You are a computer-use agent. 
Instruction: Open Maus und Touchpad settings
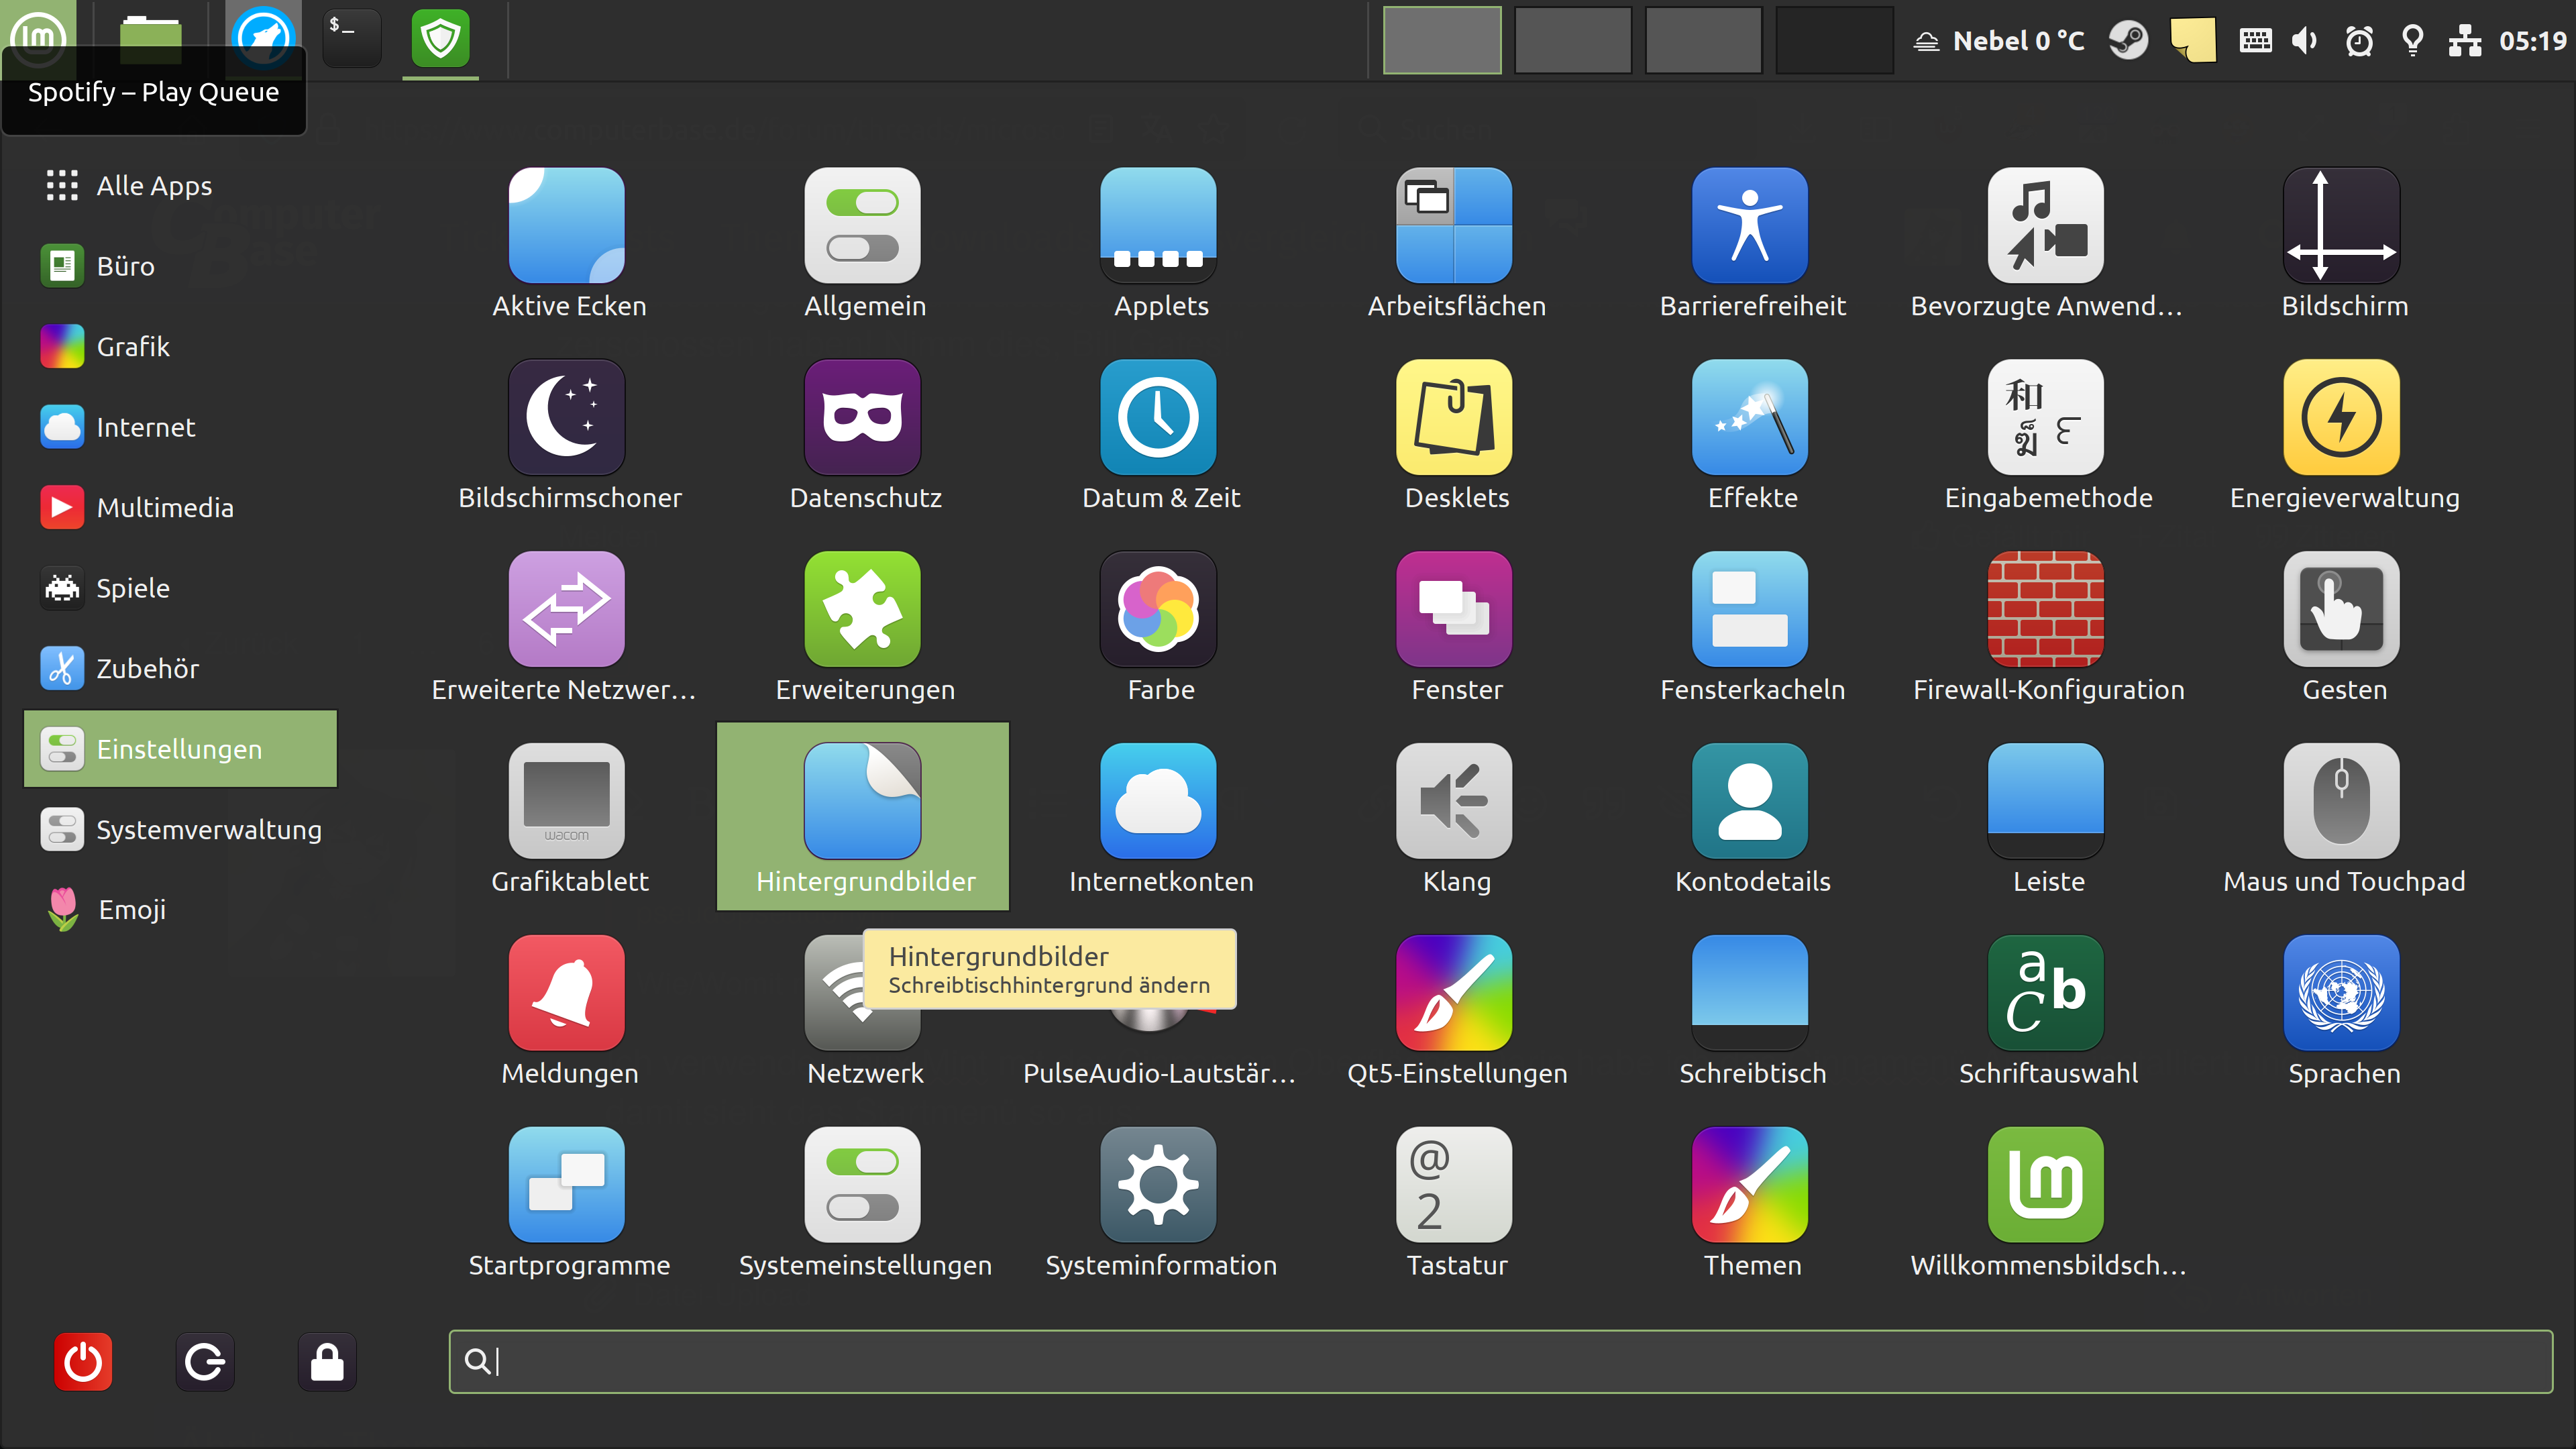pyautogui.click(x=2341, y=801)
